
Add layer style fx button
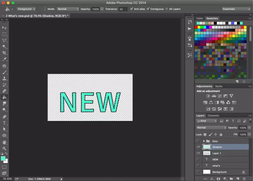pyautogui.click(x=212, y=179)
